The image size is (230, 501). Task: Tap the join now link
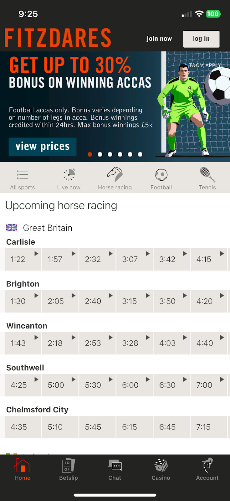point(159,39)
